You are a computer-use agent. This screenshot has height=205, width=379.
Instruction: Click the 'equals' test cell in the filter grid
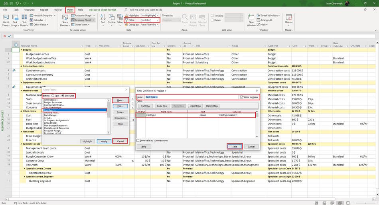point(203,115)
